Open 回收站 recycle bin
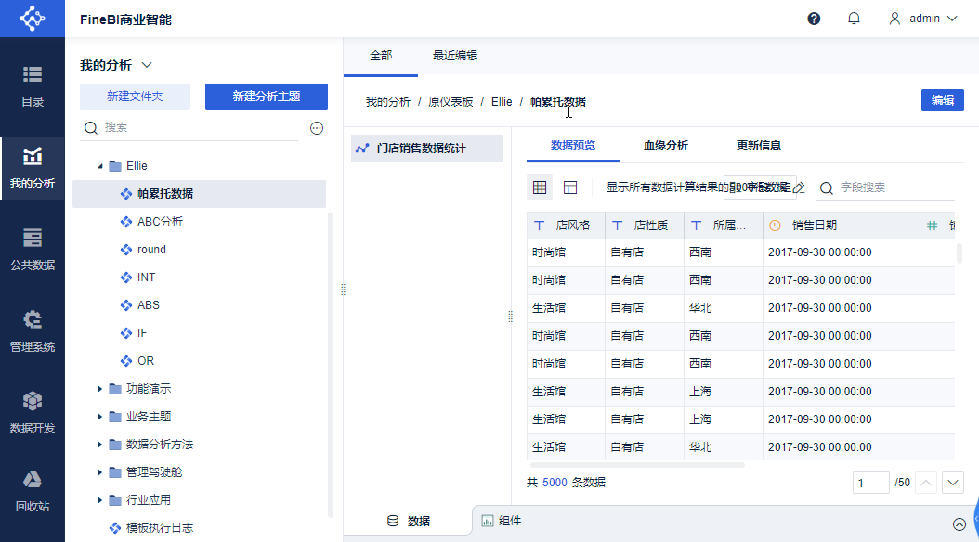This screenshot has height=542, width=979. 33,491
